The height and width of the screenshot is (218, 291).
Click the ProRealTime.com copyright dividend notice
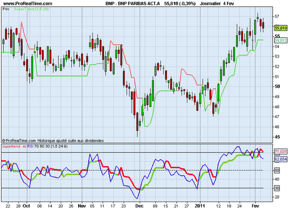(x=53, y=140)
